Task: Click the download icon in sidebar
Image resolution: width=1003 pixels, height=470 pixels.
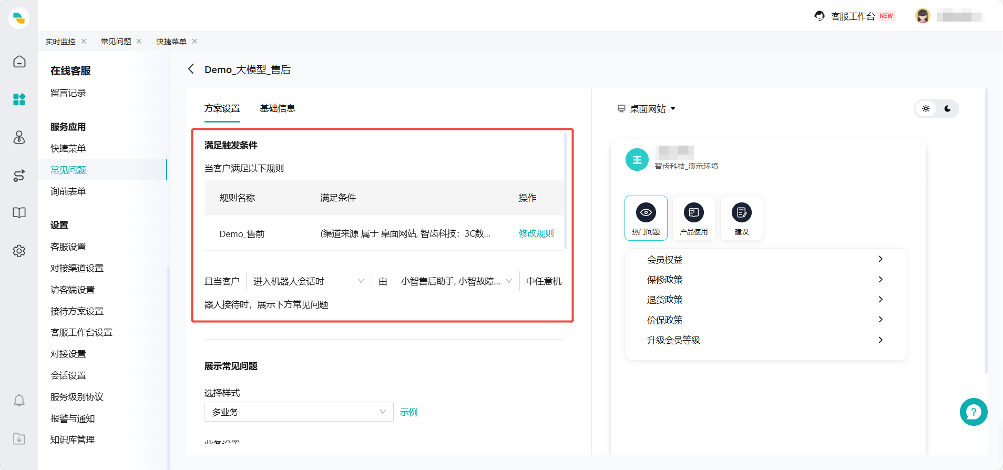Action: pyautogui.click(x=19, y=438)
